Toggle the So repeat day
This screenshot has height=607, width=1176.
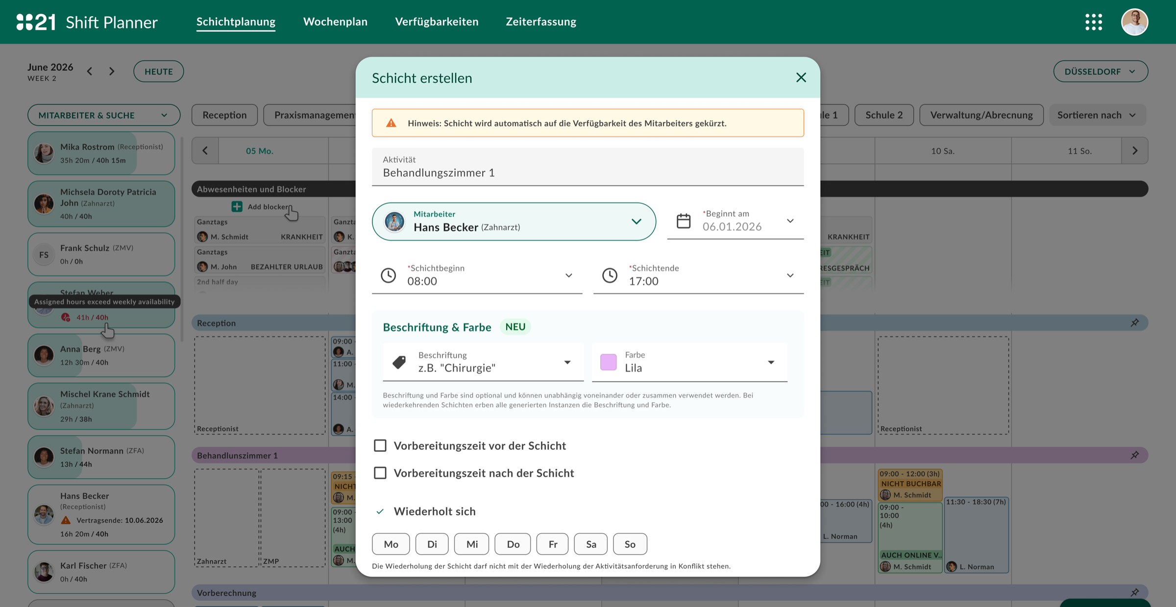pos(630,544)
